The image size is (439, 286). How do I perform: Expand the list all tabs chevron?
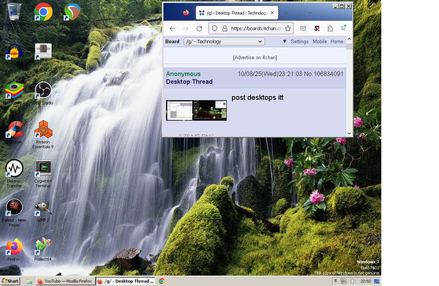pyautogui.click(x=310, y=13)
